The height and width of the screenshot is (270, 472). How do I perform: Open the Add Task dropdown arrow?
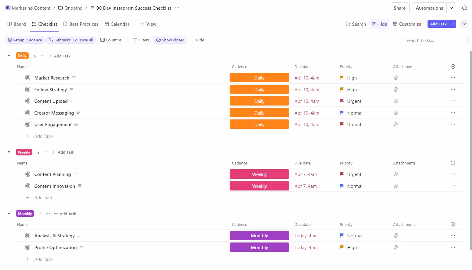pyautogui.click(x=453, y=24)
